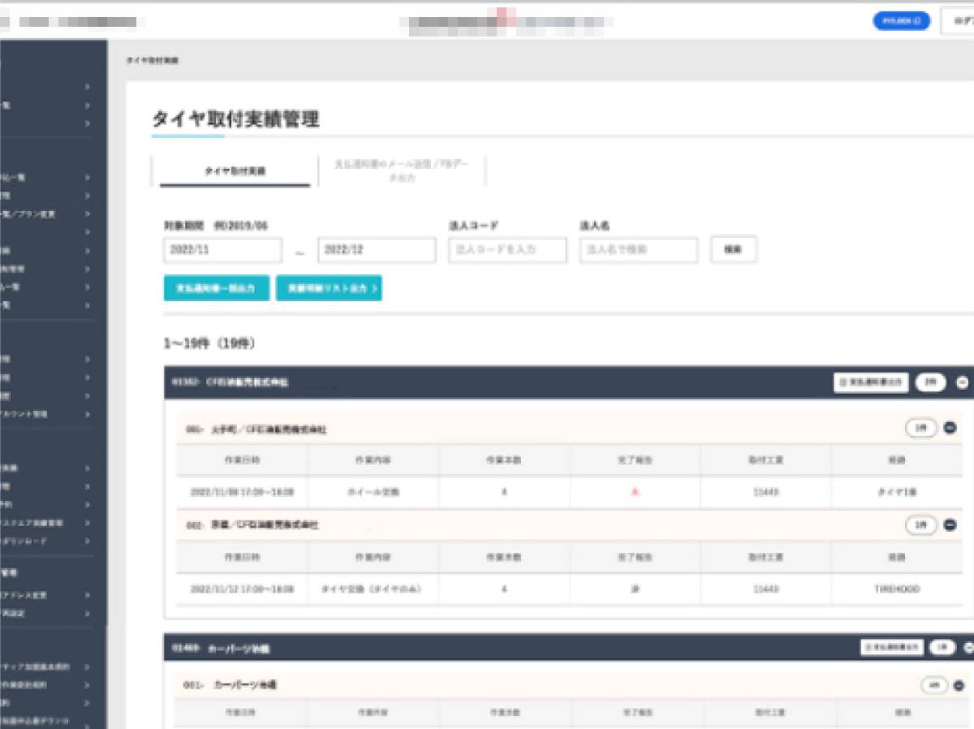The height and width of the screenshot is (729, 974).
Task: Expand the 一覧/プラン変更 sidebar item
Action: [x=49, y=214]
